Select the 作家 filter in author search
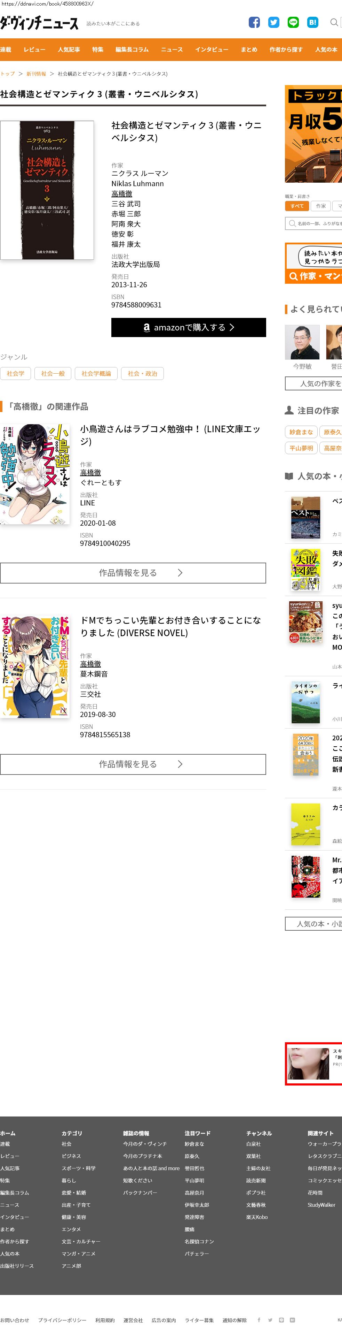 point(321,206)
